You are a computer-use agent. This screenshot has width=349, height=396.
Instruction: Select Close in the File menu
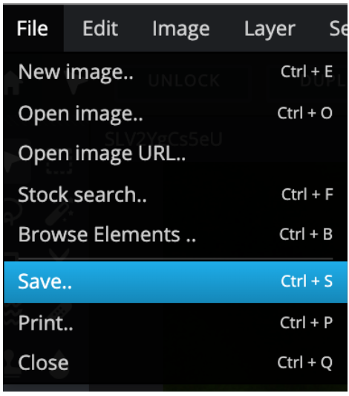(x=175, y=363)
